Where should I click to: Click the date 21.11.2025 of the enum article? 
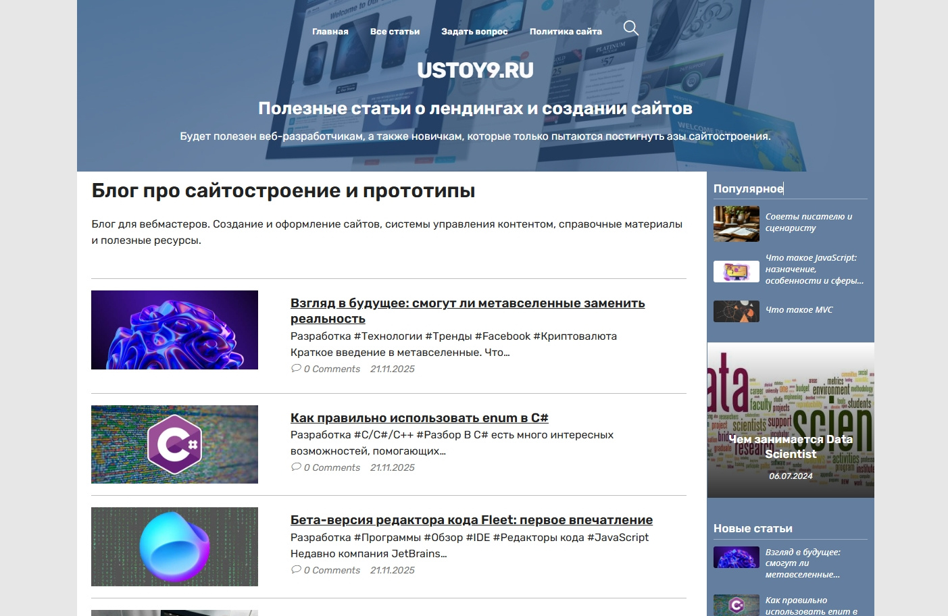pos(393,467)
